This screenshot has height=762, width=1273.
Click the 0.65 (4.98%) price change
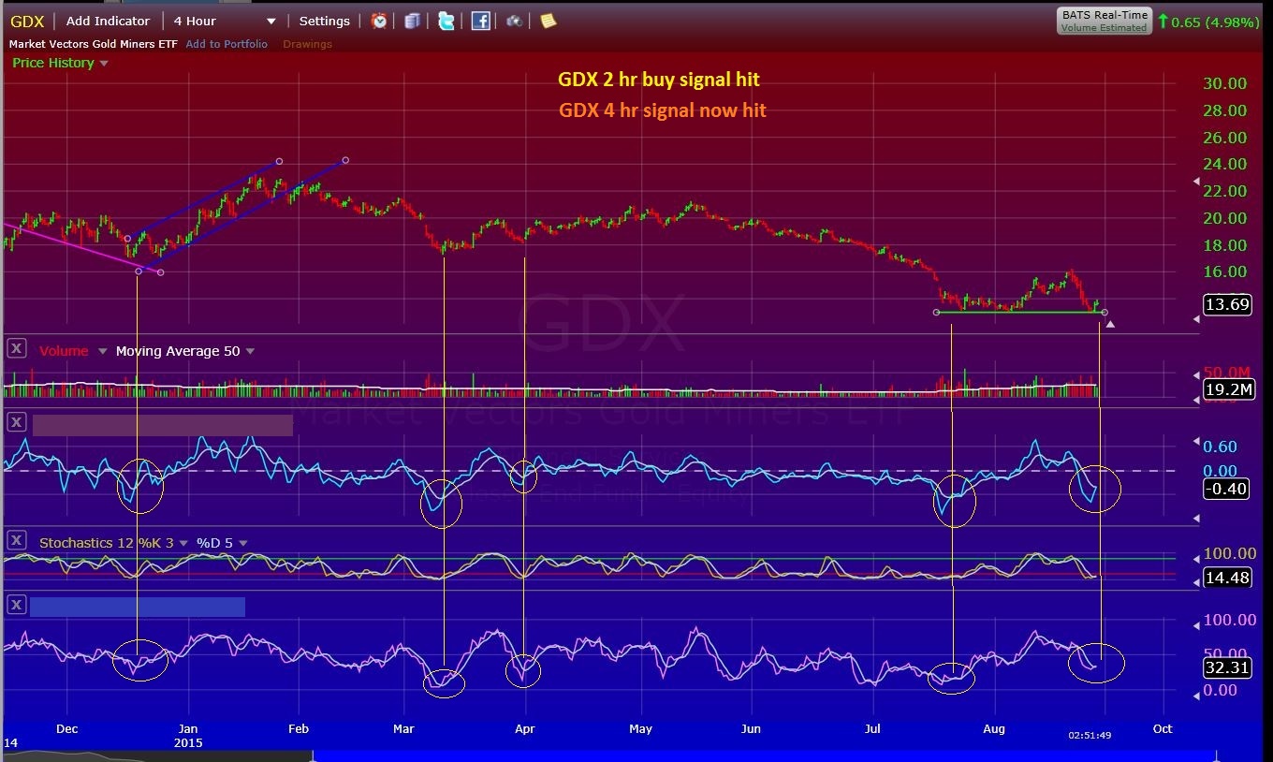click(x=1215, y=22)
